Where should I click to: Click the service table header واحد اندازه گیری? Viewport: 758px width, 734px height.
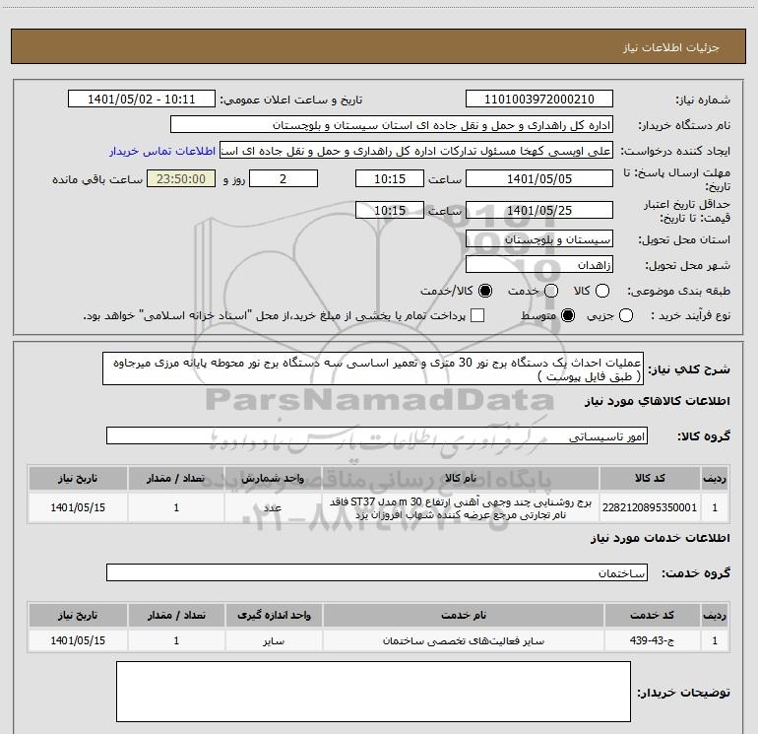pos(274,615)
